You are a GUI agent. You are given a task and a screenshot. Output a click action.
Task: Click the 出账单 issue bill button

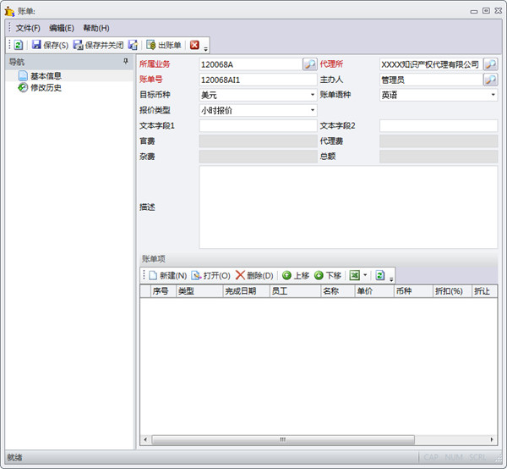click(164, 45)
